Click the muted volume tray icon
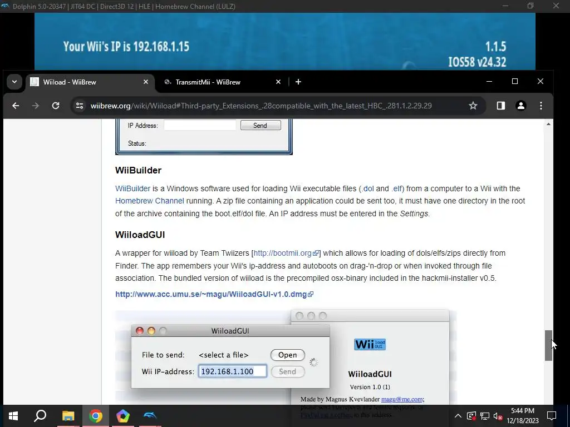The height and width of the screenshot is (427, 570). (x=498, y=416)
